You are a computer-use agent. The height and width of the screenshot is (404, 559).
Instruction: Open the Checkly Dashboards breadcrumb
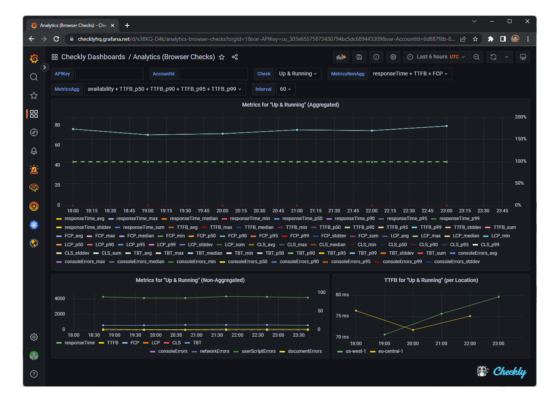93,57
